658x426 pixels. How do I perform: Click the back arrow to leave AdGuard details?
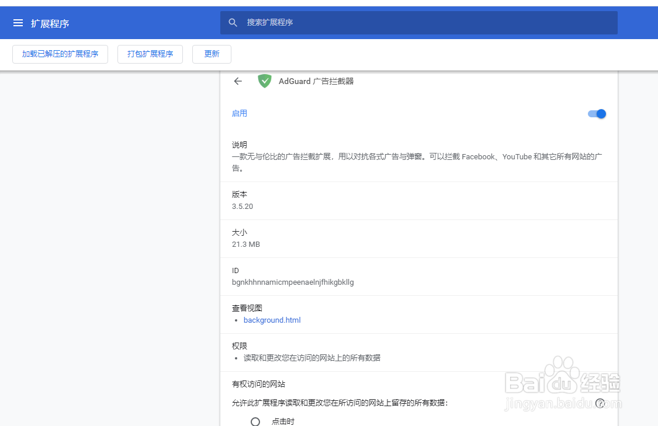tap(238, 81)
